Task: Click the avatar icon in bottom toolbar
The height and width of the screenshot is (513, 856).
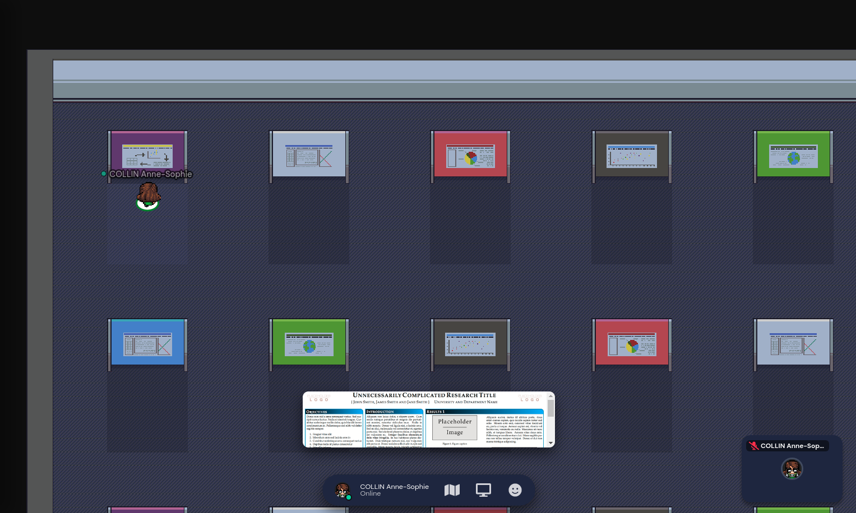Action: tap(343, 491)
